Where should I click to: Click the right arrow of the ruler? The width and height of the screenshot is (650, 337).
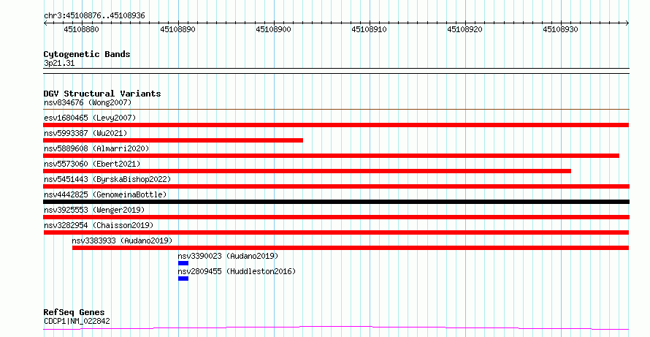627,23
